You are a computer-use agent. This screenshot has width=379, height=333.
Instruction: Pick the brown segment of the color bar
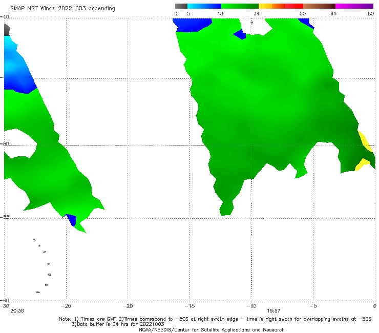pos(319,6)
